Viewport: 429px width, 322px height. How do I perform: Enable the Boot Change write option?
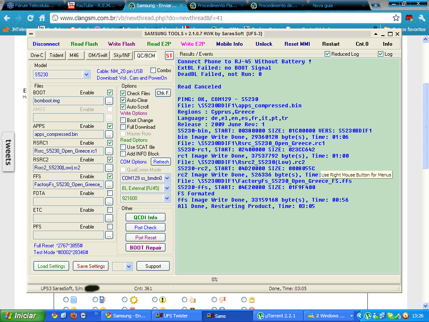click(x=123, y=120)
